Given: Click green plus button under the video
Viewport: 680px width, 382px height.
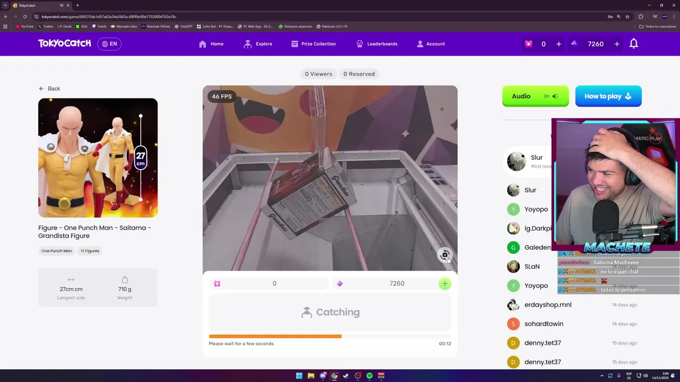Looking at the screenshot, I should point(445,284).
